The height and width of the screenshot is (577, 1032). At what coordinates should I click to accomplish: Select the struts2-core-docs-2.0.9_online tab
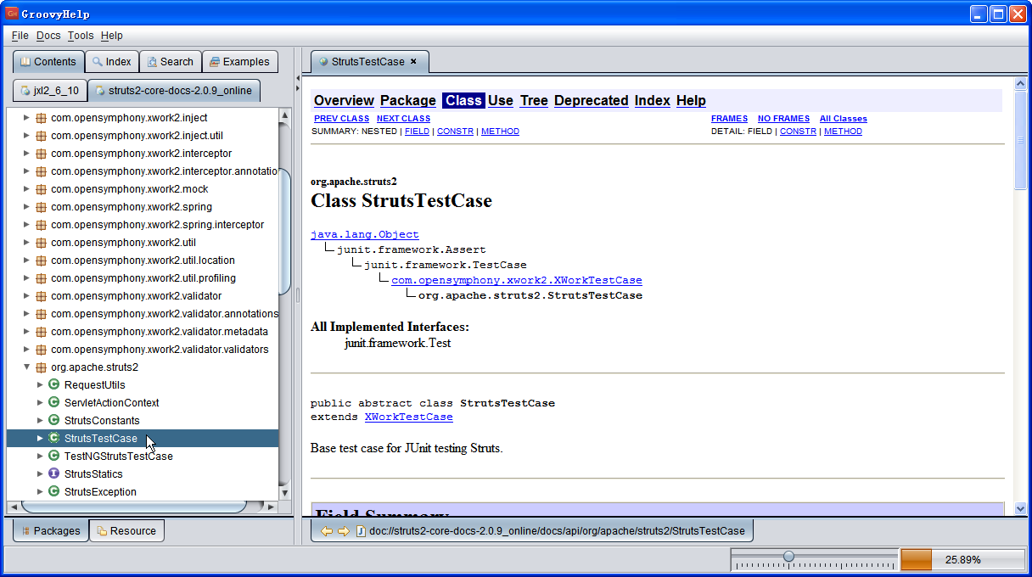click(x=174, y=91)
